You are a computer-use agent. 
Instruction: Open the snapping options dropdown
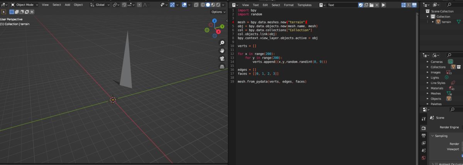tap(131, 5)
